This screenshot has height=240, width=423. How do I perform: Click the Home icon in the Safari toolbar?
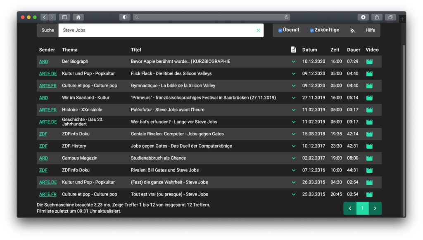pyautogui.click(x=77, y=17)
